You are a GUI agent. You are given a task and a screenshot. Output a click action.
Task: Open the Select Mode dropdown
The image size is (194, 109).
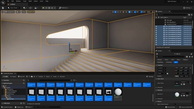click(13, 8)
